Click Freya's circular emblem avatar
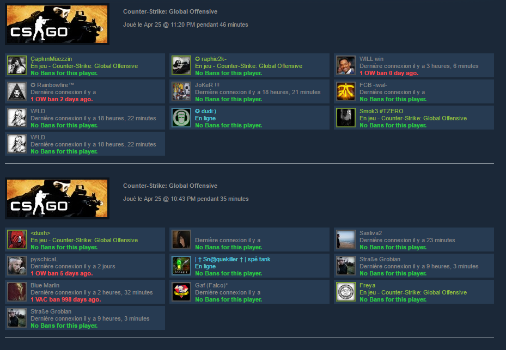506x350 pixels. pos(346,292)
